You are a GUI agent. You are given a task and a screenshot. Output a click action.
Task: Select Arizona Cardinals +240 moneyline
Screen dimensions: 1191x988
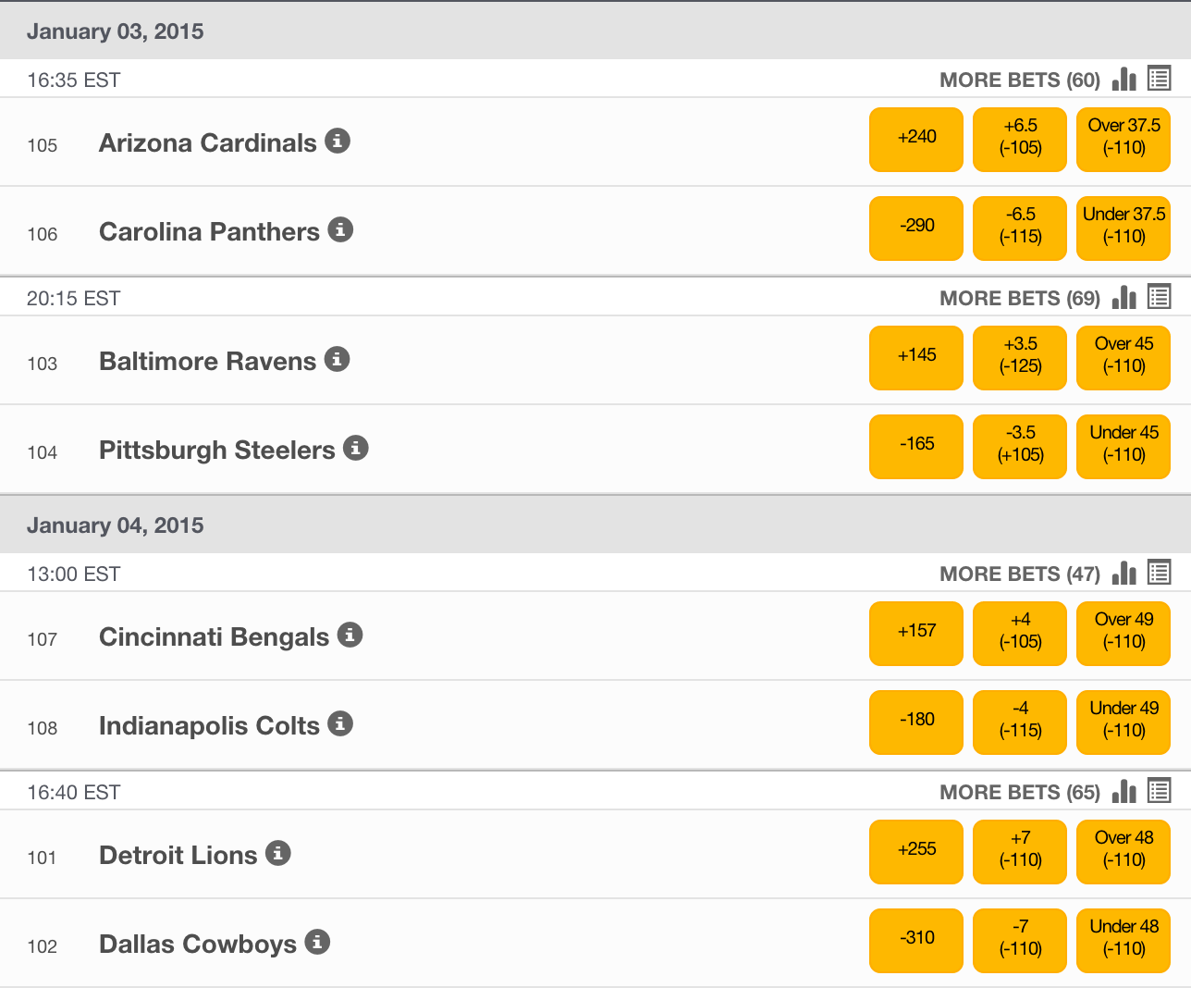(x=916, y=140)
